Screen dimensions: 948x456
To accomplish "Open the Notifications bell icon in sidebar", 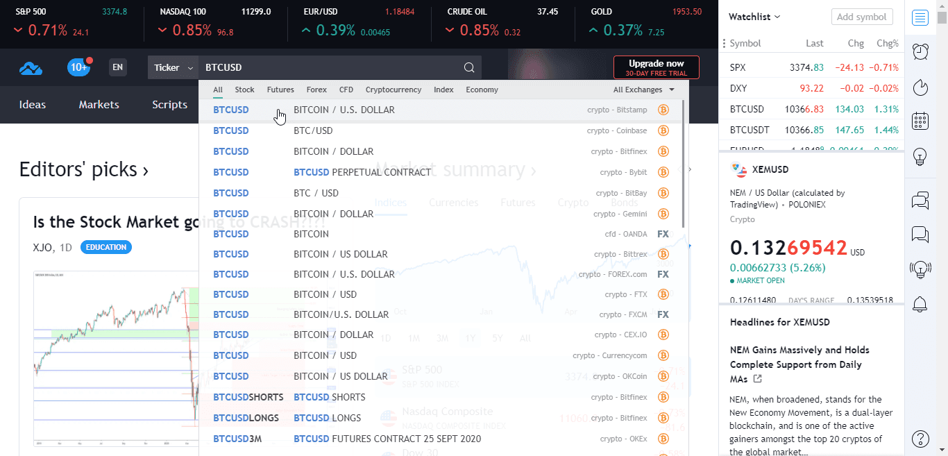I will coord(920,303).
